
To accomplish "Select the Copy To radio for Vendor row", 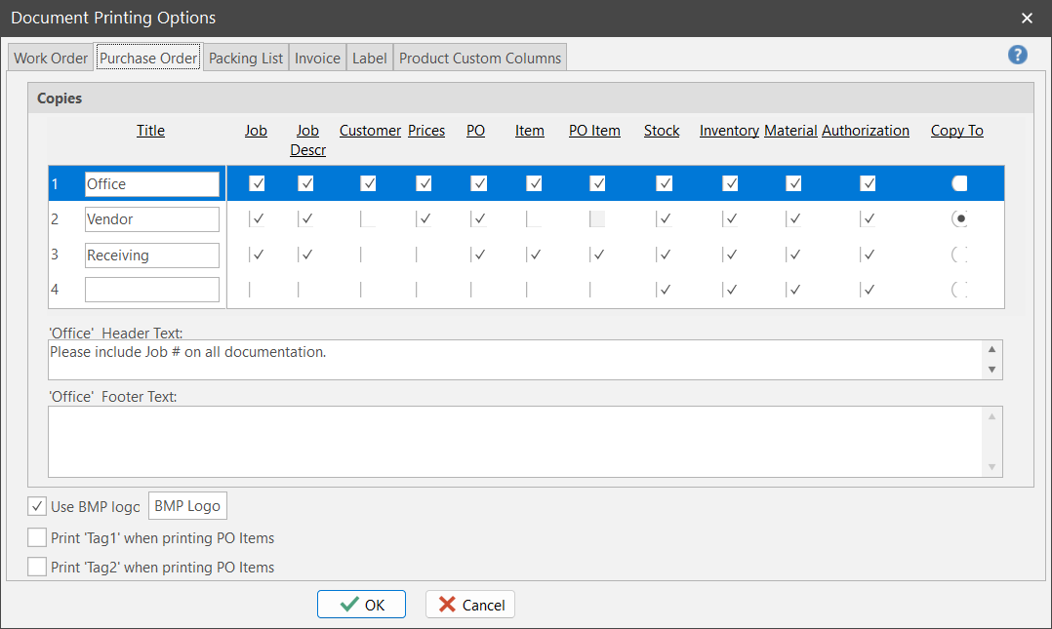I will click(x=960, y=219).
